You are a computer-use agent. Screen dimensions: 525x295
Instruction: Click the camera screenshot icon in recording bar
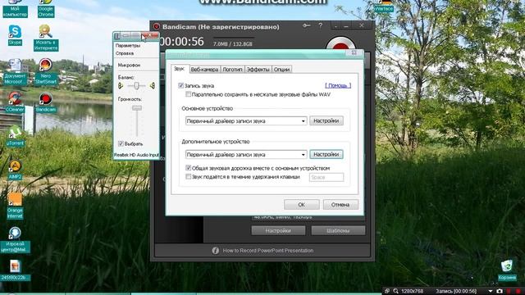(500, 292)
